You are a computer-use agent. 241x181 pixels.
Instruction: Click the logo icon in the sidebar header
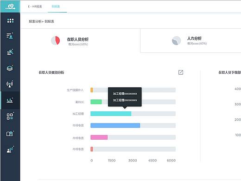(10, 6)
